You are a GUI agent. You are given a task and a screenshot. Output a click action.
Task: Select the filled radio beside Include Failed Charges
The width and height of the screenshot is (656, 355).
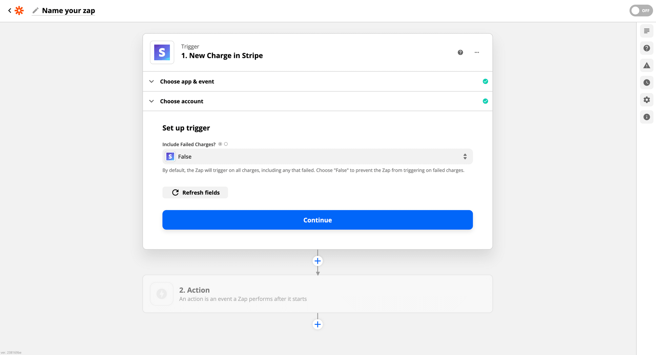[x=220, y=144]
